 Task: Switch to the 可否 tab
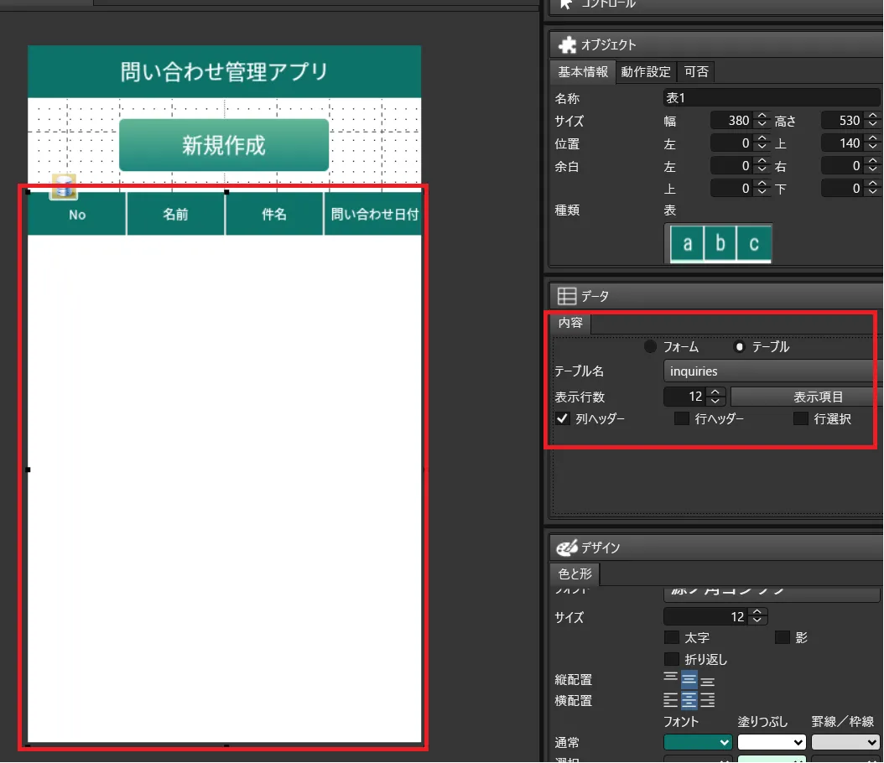coord(696,72)
